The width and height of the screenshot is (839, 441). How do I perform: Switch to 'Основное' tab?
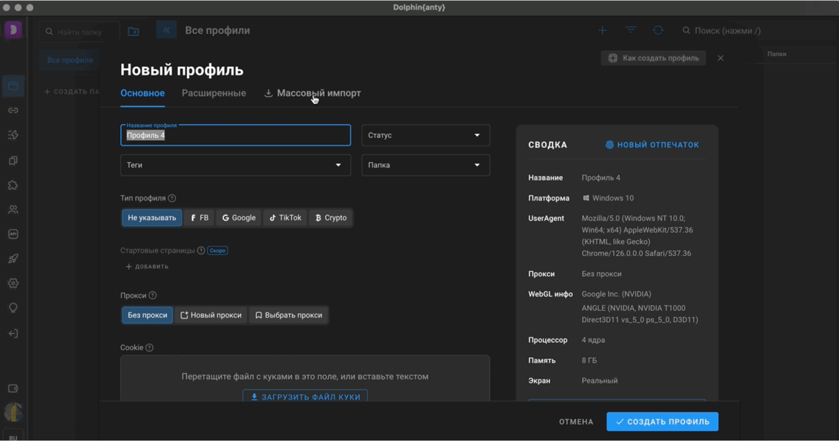coord(142,93)
